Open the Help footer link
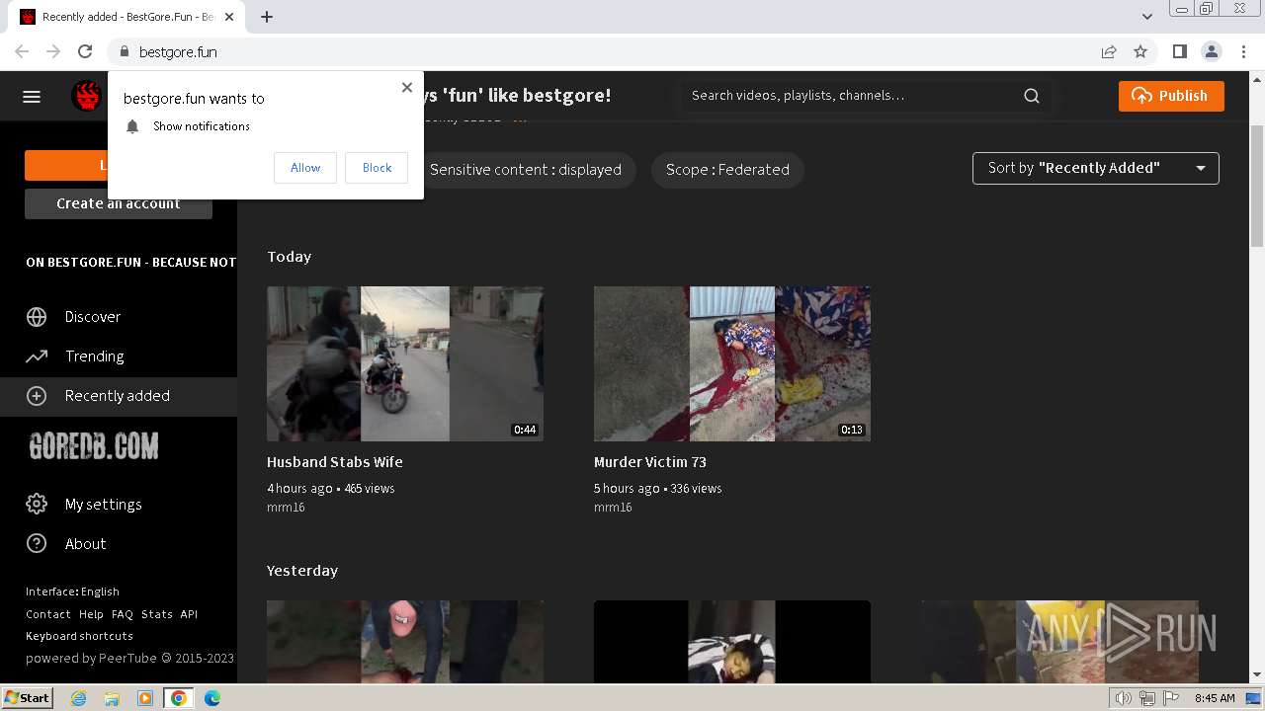The width and height of the screenshot is (1265, 711). [91, 614]
